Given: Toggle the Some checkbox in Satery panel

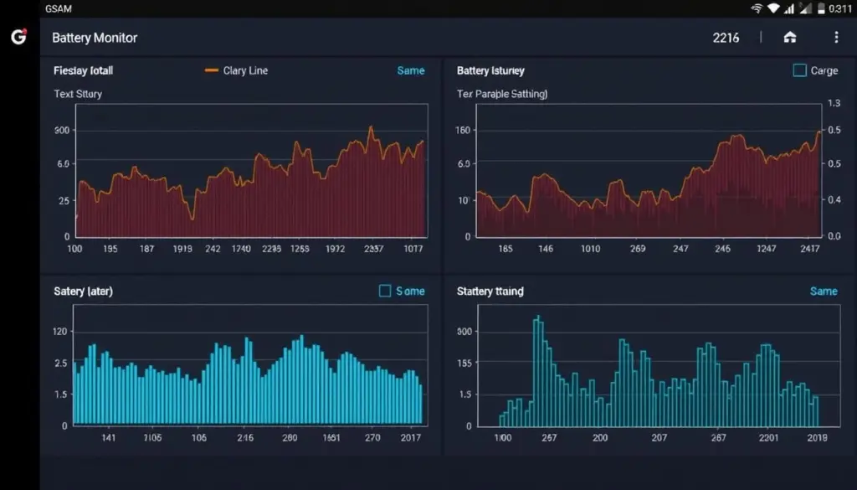Looking at the screenshot, I should click(385, 291).
